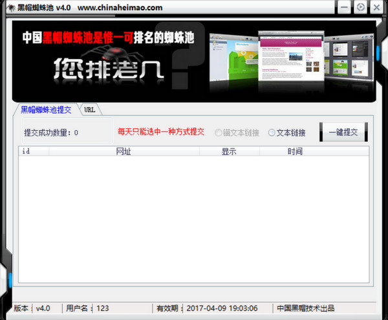Sort by the 网址 column header
Viewport: 388px width, 320px height.
(124, 152)
